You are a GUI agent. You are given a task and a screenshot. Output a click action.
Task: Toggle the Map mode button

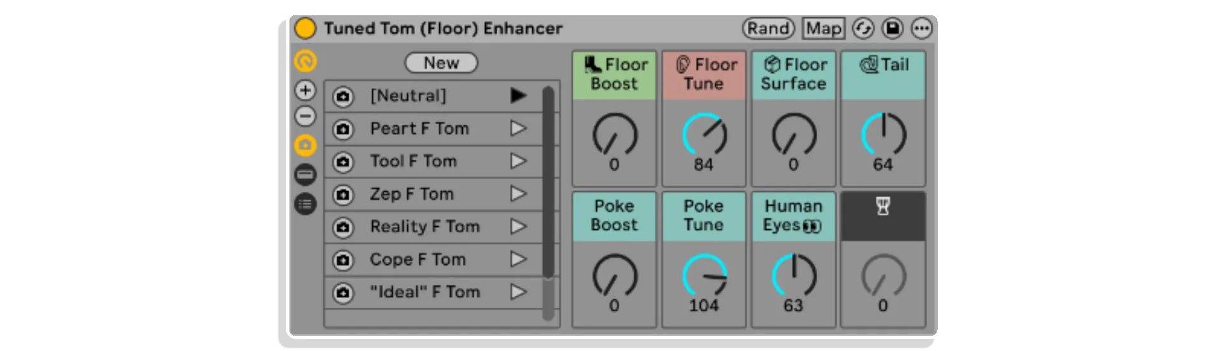click(824, 28)
